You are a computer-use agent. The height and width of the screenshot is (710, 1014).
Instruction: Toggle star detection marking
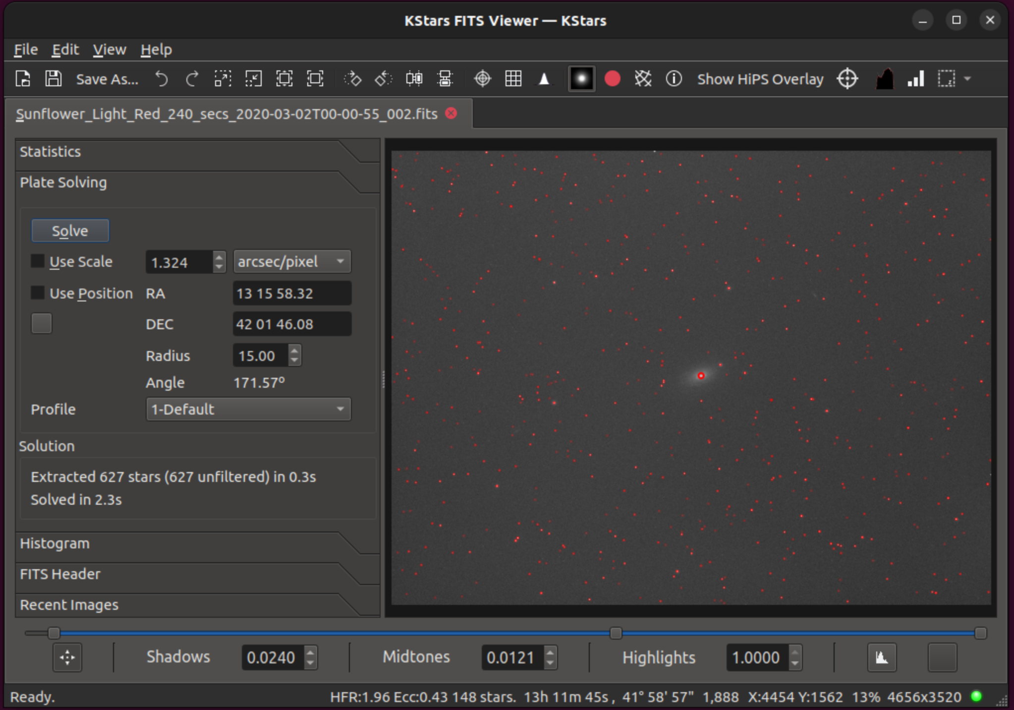(612, 79)
